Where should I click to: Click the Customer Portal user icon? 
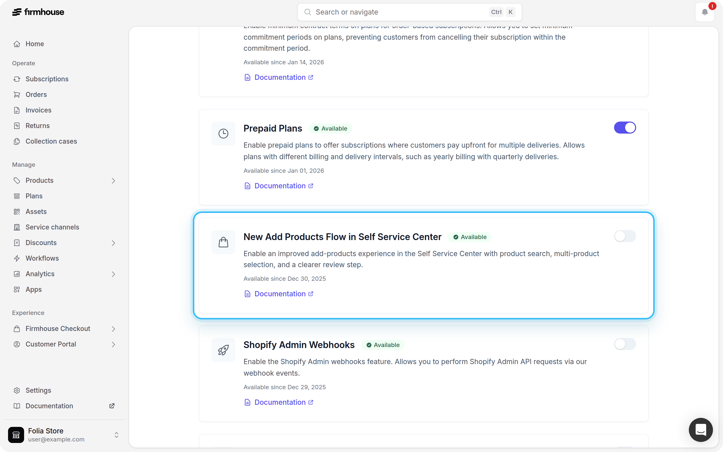coord(17,344)
